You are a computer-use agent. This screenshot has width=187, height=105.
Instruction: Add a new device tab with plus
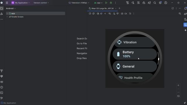pyautogui.click(x=120, y=8)
